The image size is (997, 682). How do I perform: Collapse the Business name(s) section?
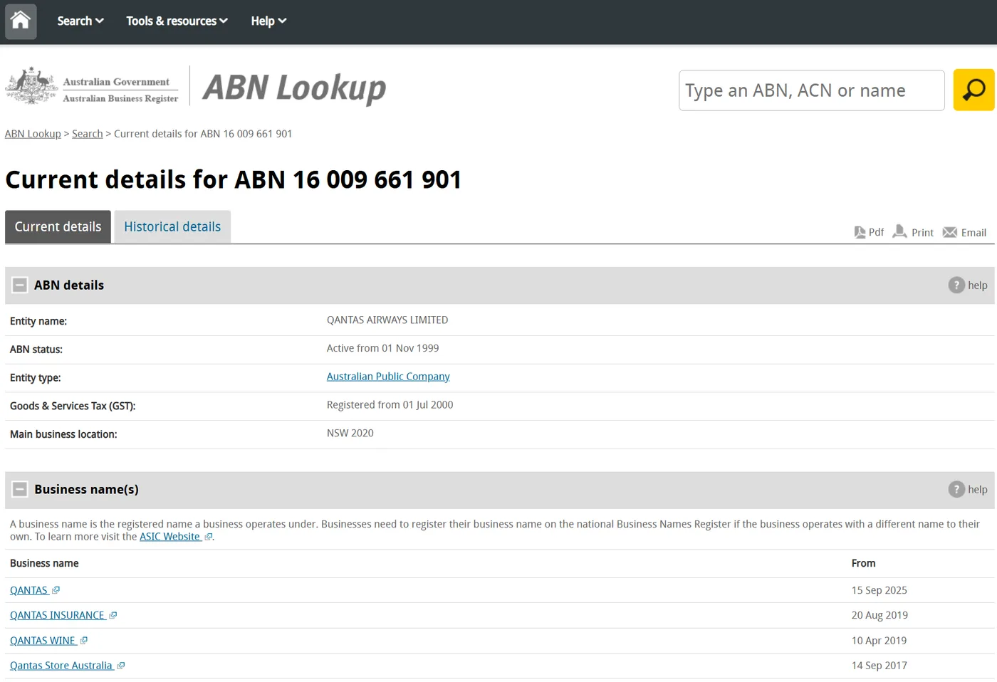pos(20,490)
